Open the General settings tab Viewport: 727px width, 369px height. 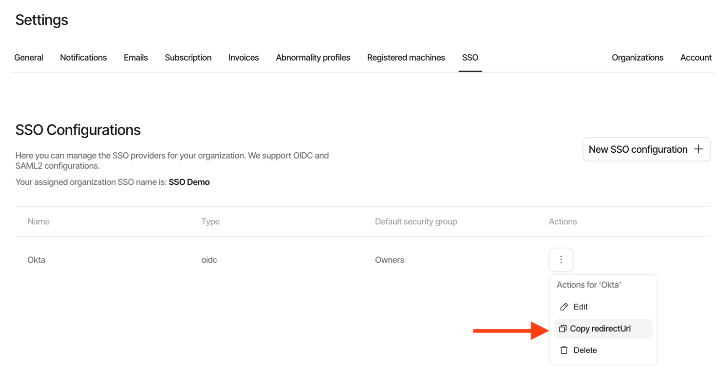(x=29, y=57)
